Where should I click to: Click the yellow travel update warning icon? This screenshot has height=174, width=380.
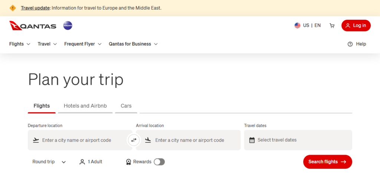tap(13, 8)
